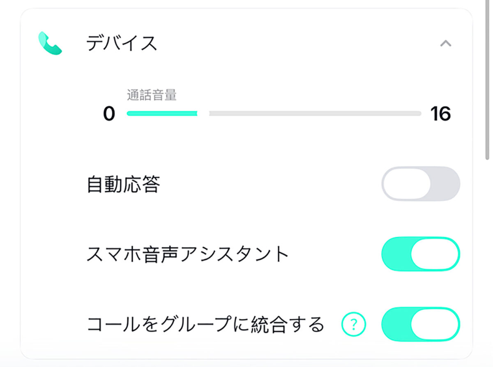
Task: Click the デバイス section header title
Action: [122, 43]
